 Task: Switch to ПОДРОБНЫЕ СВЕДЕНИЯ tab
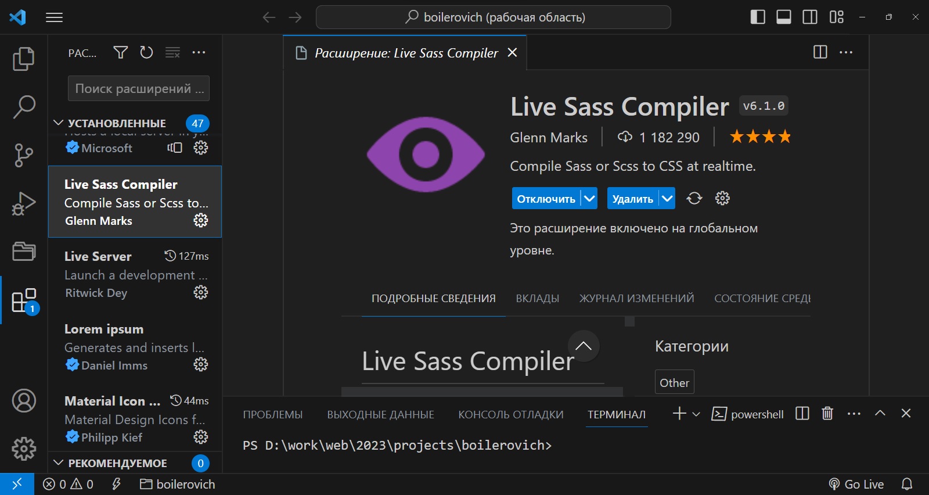pos(434,298)
